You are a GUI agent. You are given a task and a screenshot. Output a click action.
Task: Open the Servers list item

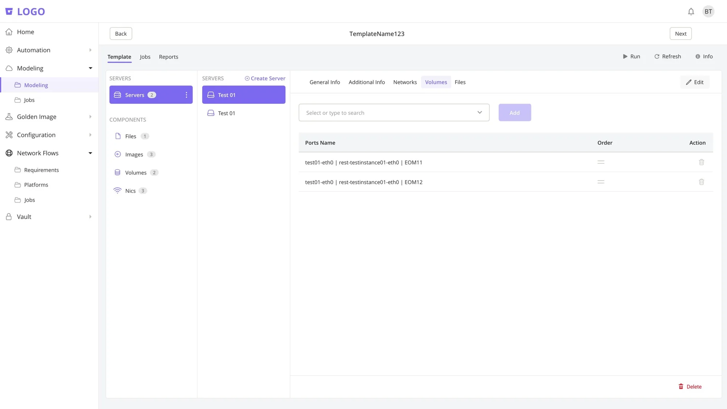(x=151, y=95)
